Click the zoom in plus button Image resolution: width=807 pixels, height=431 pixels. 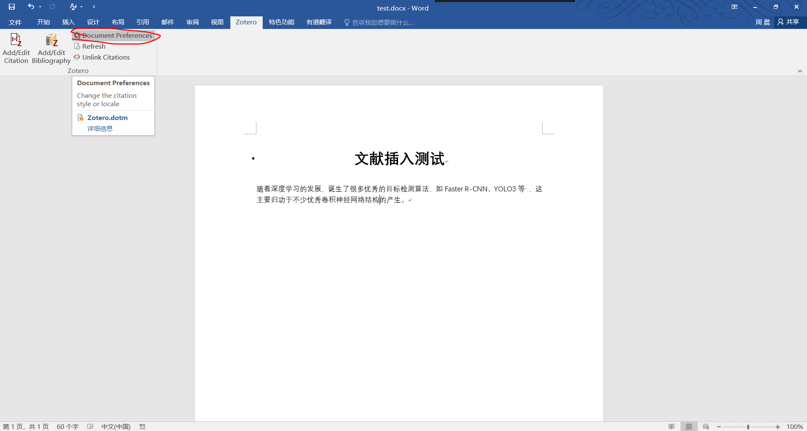[x=778, y=427]
